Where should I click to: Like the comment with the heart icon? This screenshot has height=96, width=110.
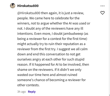point(103,13)
